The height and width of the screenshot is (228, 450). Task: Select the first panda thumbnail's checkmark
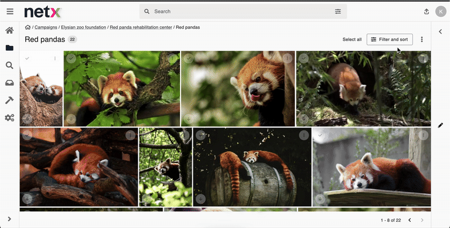coord(27,58)
